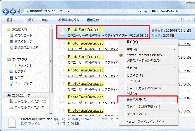This screenshot has width=195, height=131.
Task: Click サイズ: 2.29 KB of first result
Action: pyautogui.click(x=163, y=36)
